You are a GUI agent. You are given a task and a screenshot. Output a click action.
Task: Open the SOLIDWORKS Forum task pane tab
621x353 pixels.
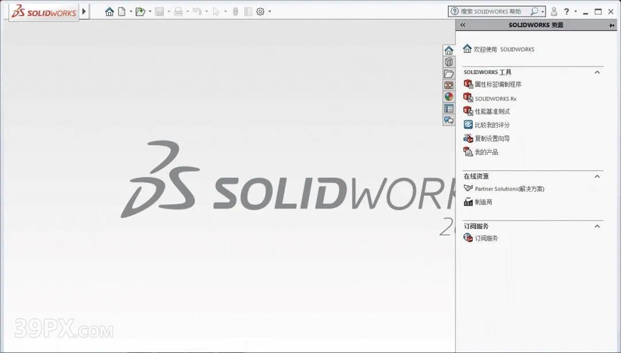(449, 120)
